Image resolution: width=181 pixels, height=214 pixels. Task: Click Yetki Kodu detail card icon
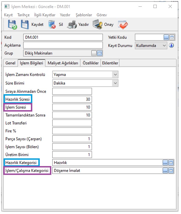click(172, 37)
